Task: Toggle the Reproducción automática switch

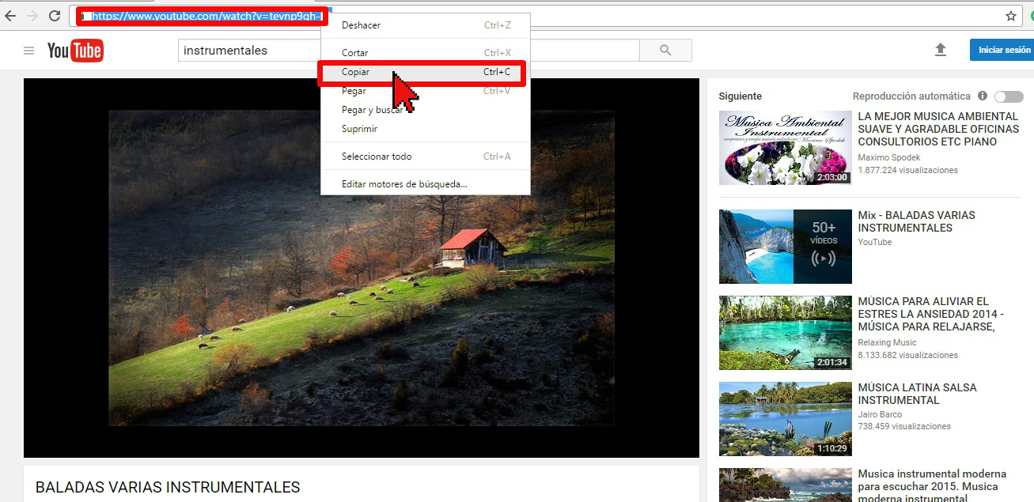Action: pos(1009,96)
